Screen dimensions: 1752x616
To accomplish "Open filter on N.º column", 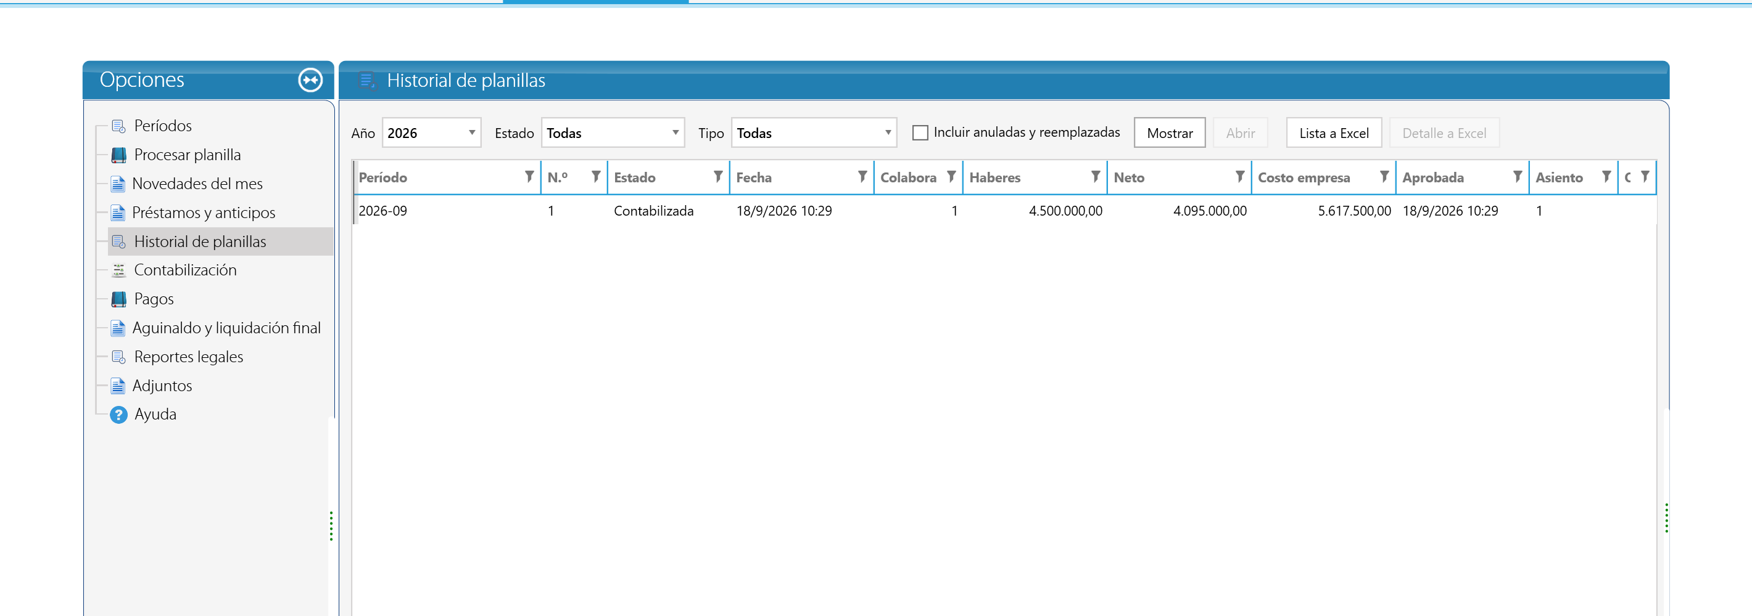I will pyautogui.click(x=596, y=177).
